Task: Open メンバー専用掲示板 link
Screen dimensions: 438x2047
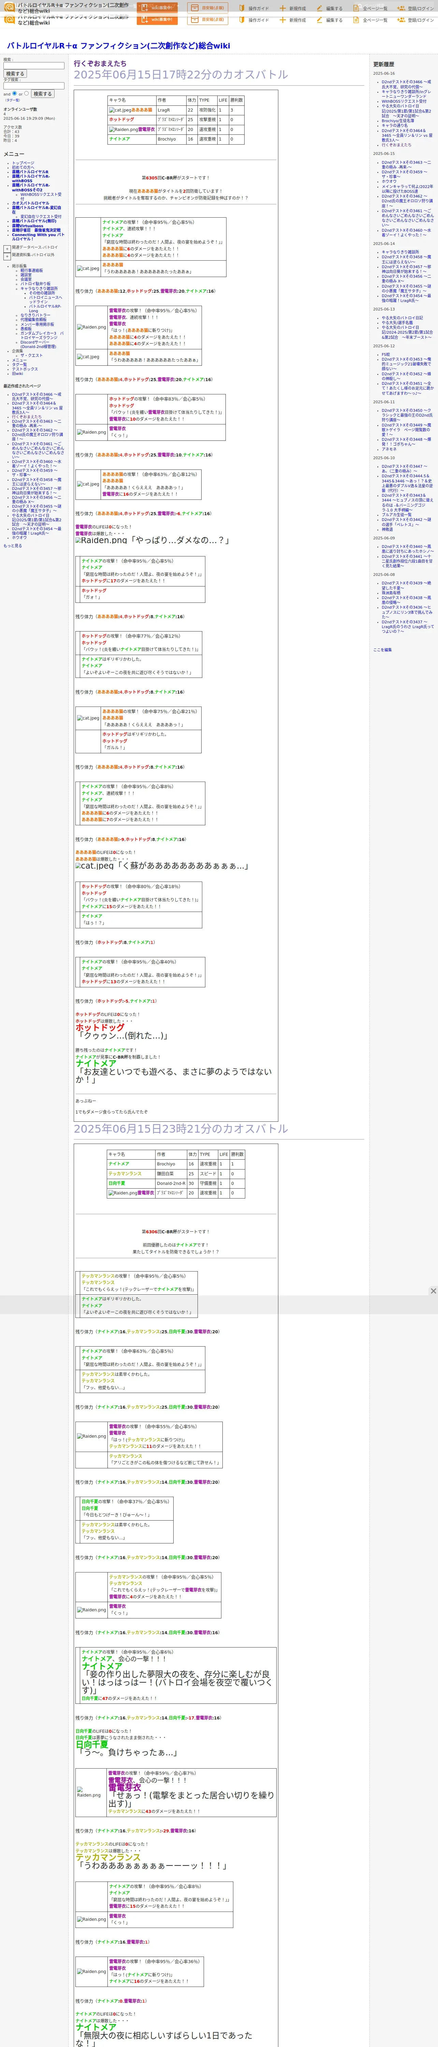Action: [x=38, y=324]
